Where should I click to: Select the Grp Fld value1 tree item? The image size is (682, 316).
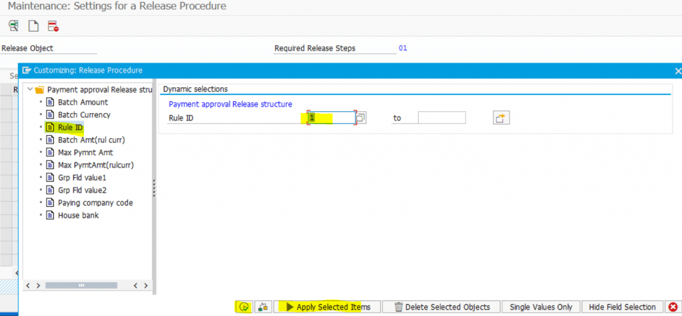(x=82, y=178)
